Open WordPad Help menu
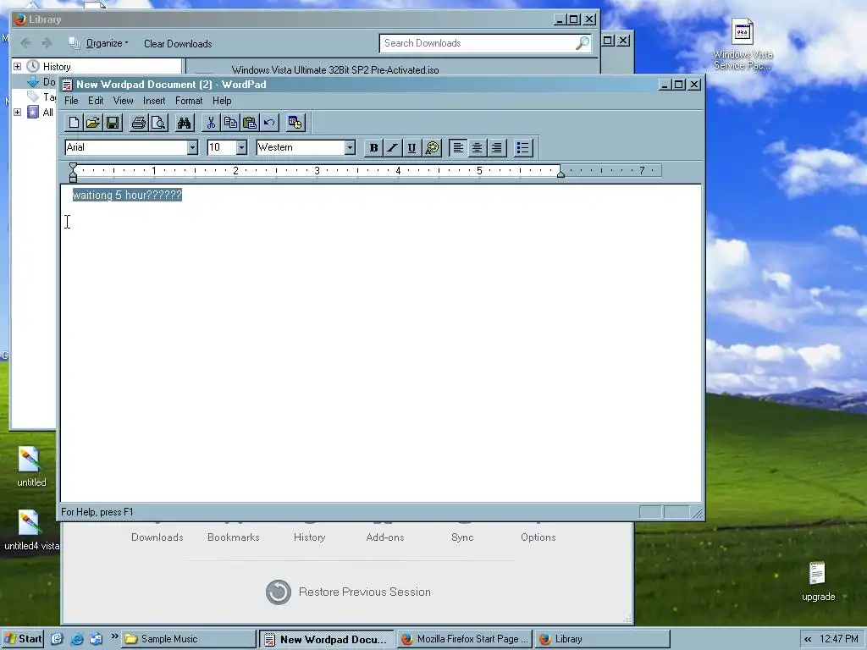 pos(222,101)
